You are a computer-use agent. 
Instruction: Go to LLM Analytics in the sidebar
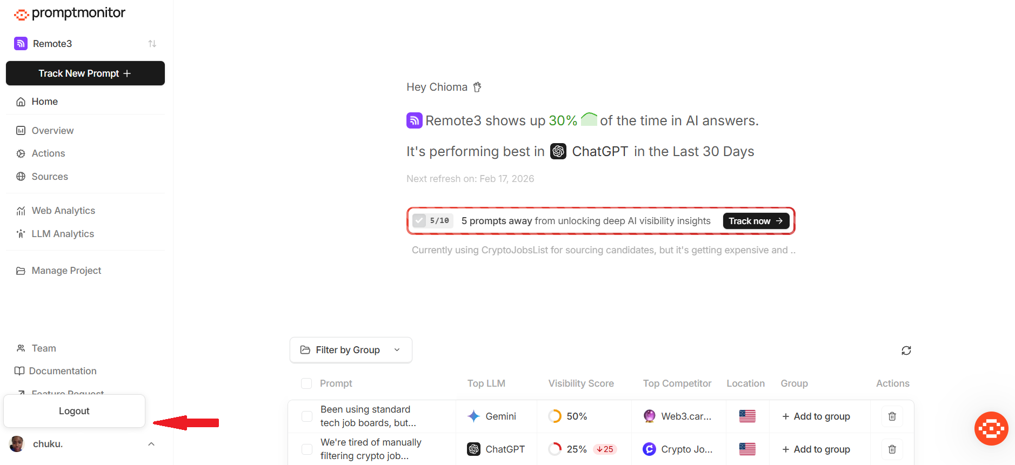point(63,234)
